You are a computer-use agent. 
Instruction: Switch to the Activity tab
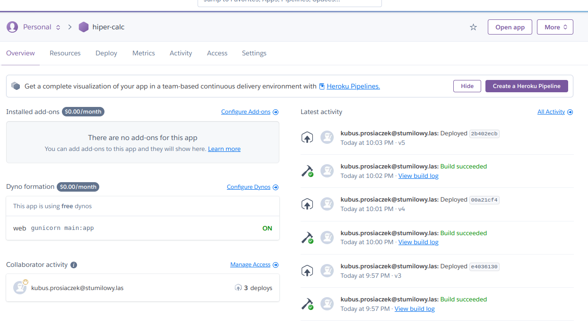[181, 53]
